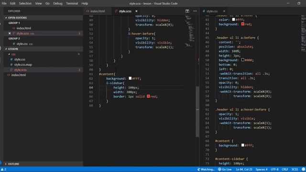Viewport: 306px width, 172px height.
Task: Click the Spaces: 4 indentation indicator
Action: [262, 169]
